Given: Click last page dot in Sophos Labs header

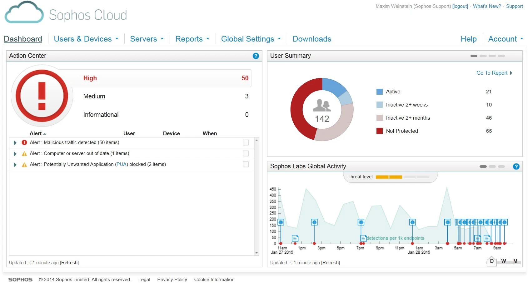Looking at the screenshot, I should point(501,166).
